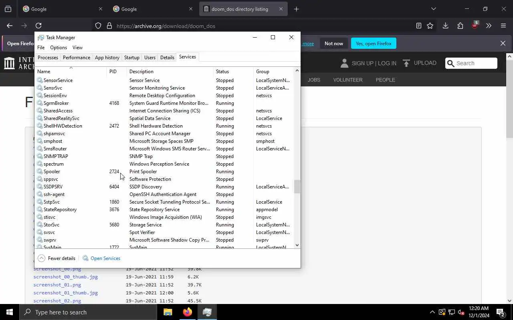Switch to Firefox on the taskbar
This screenshot has height=320, width=513.
[x=188, y=312]
